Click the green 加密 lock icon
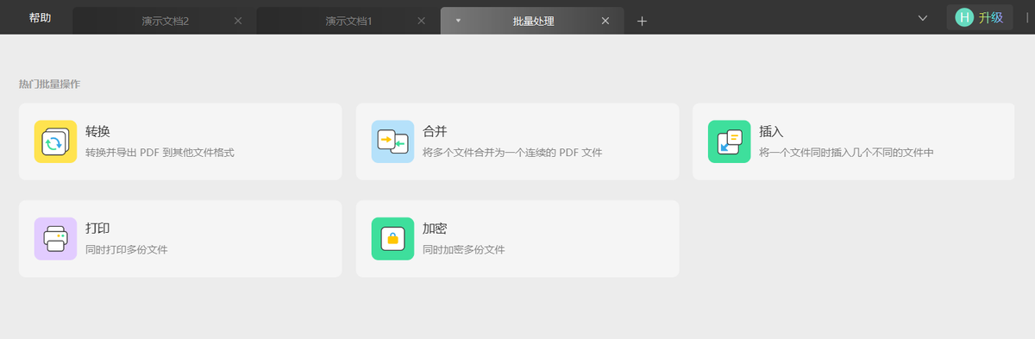This screenshot has width=1035, height=339. click(x=393, y=238)
